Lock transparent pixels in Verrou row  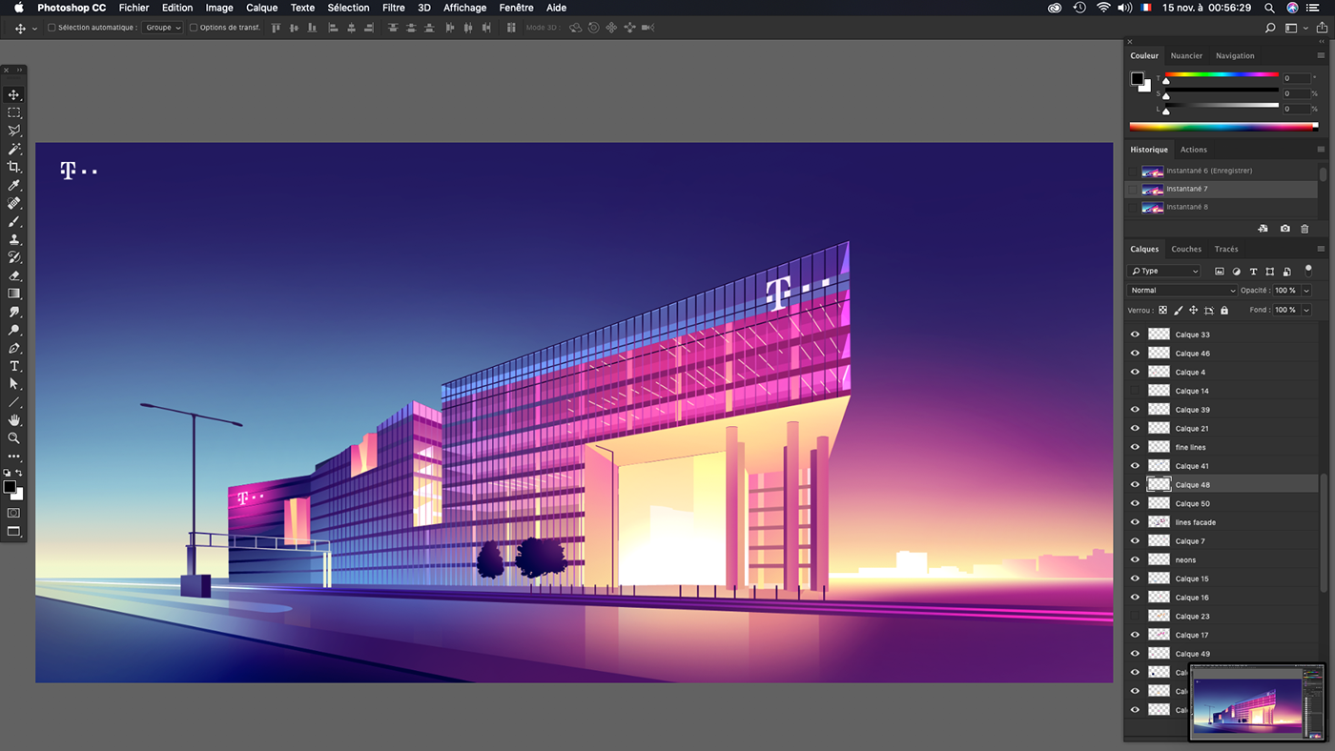1163,311
